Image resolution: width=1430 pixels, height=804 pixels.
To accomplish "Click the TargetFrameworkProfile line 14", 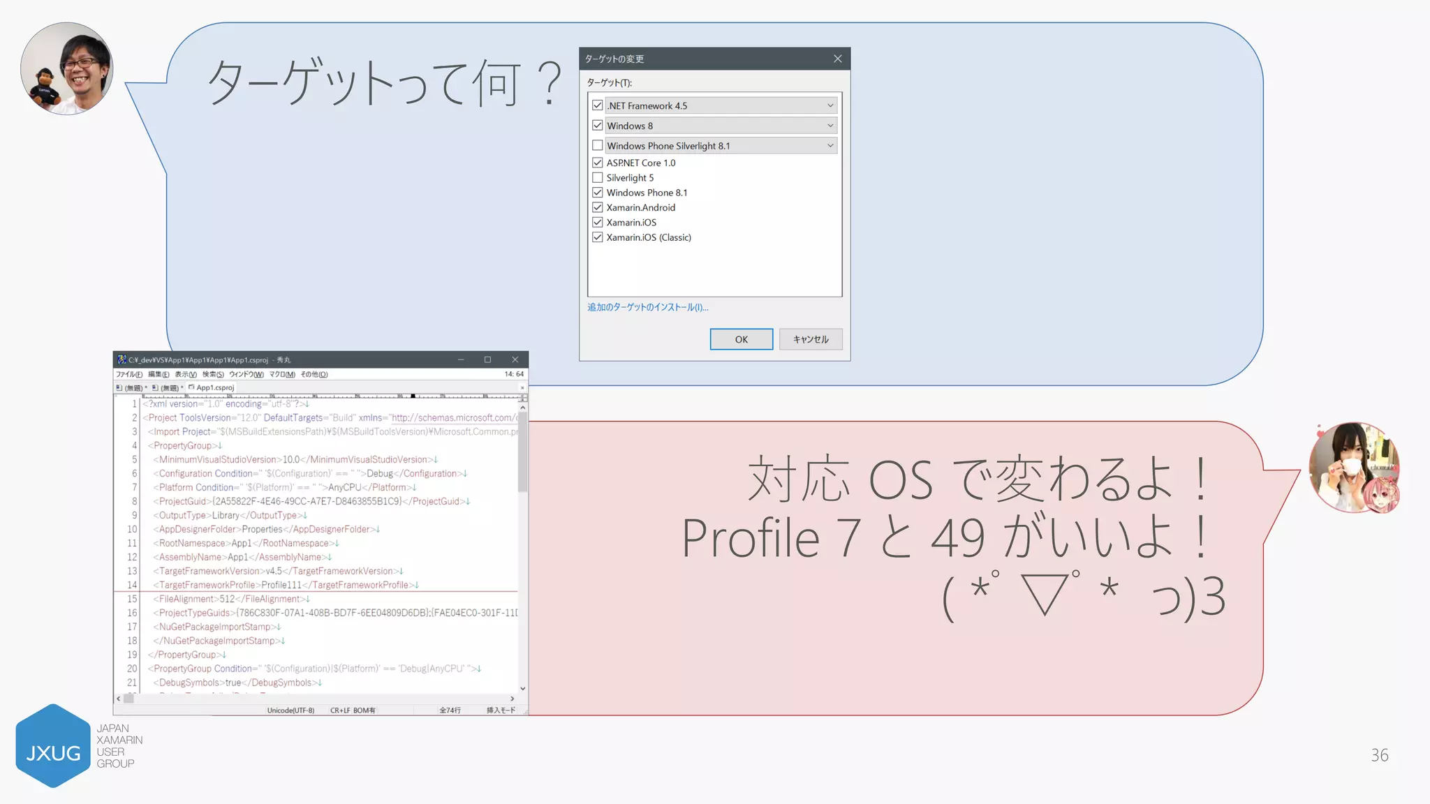I will tap(286, 585).
